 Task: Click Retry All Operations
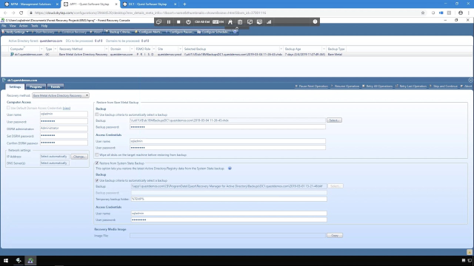377,86
